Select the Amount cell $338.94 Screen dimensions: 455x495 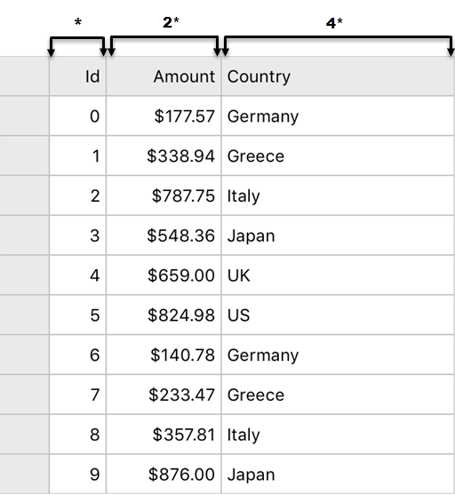[164, 156]
